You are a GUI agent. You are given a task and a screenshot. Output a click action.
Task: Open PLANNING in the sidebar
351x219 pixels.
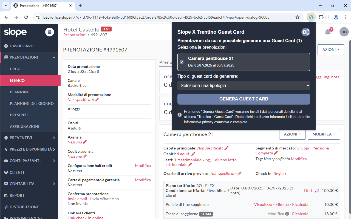pyautogui.click(x=20, y=92)
